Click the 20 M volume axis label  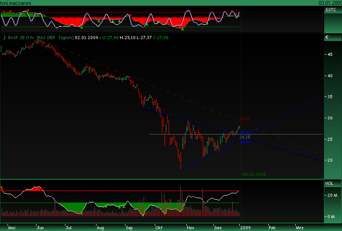coord(332,195)
